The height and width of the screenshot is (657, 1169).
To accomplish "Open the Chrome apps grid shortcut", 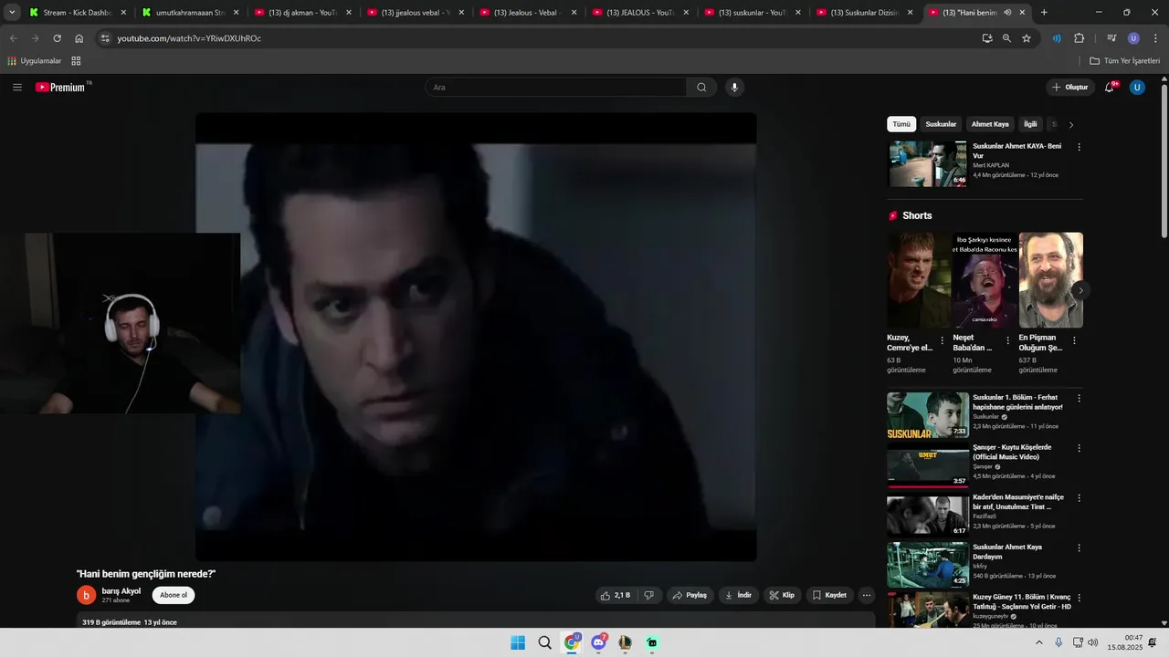I will pos(76,61).
